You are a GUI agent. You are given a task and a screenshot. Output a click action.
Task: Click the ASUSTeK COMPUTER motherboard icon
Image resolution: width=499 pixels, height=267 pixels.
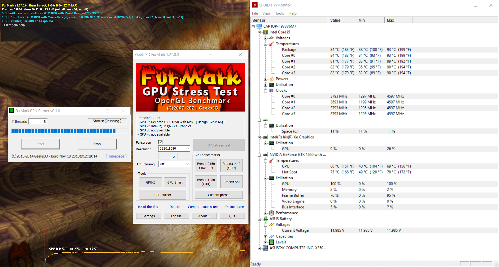pos(265,248)
